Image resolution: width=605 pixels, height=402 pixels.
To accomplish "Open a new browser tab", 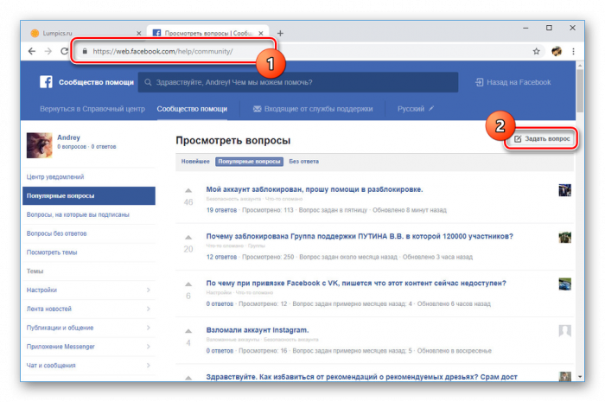I will (x=280, y=33).
